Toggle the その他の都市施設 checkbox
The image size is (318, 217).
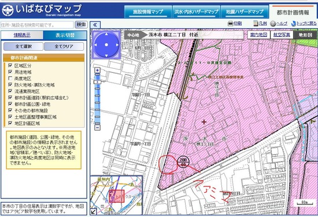tap(10, 110)
